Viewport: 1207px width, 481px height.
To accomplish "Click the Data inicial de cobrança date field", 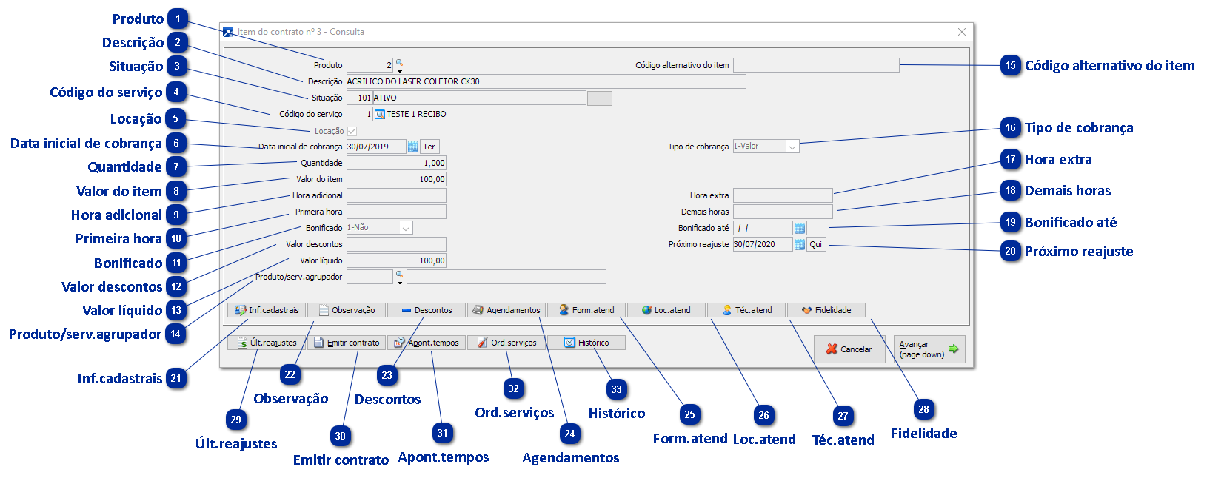I will [x=376, y=147].
